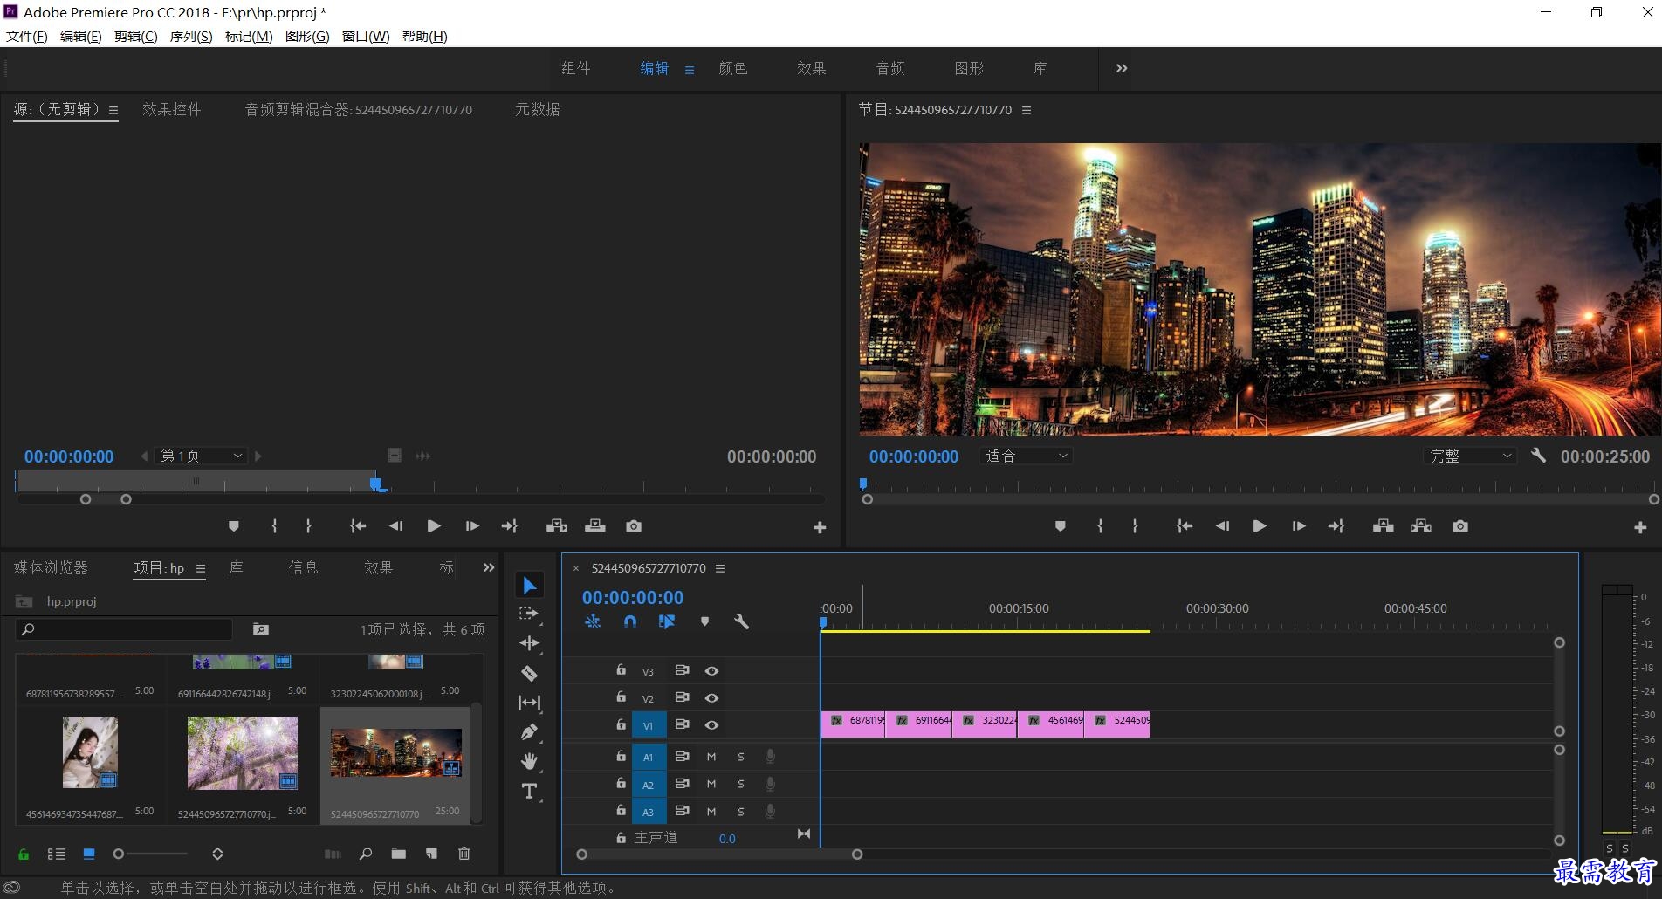Open timeline sequence panel menu
This screenshot has height=899, width=1662.
(720, 568)
